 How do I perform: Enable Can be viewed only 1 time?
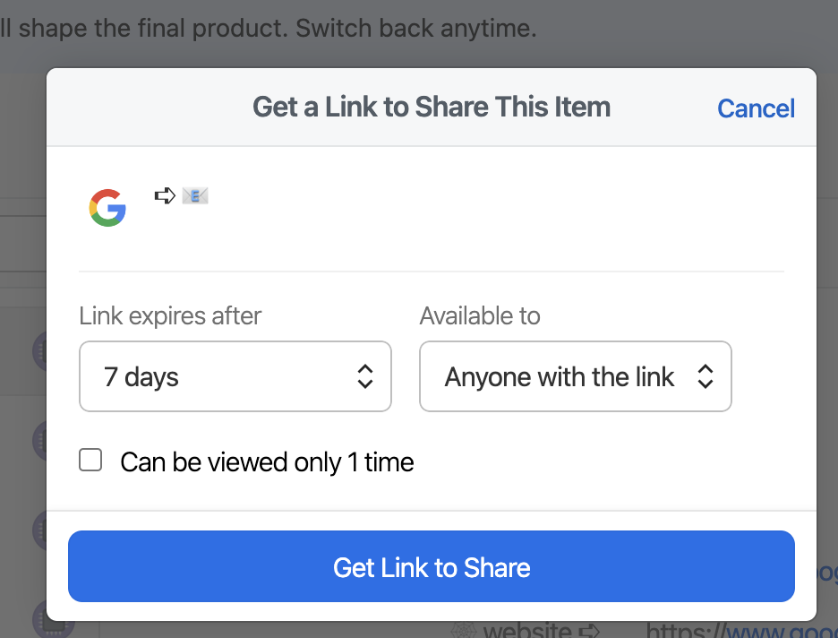point(90,461)
